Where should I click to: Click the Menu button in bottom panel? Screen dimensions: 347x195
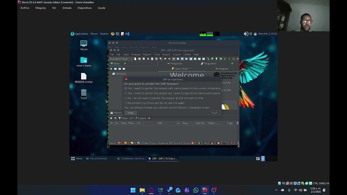[77, 159]
